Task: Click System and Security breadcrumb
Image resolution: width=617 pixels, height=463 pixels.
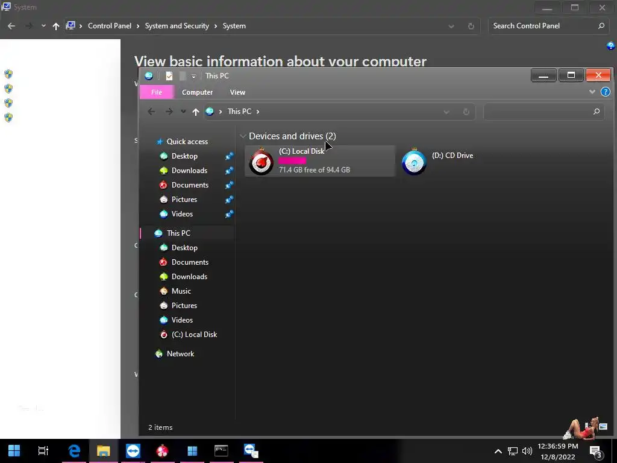Action: point(177,26)
